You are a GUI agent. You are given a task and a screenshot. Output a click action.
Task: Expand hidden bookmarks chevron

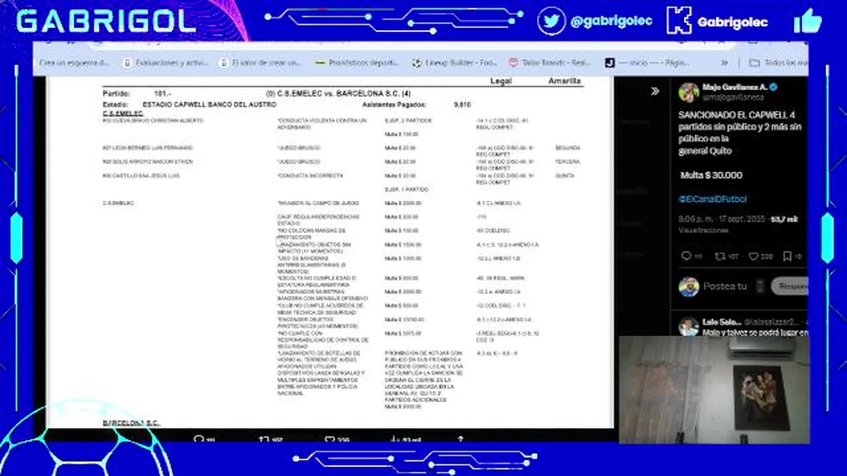725,63
